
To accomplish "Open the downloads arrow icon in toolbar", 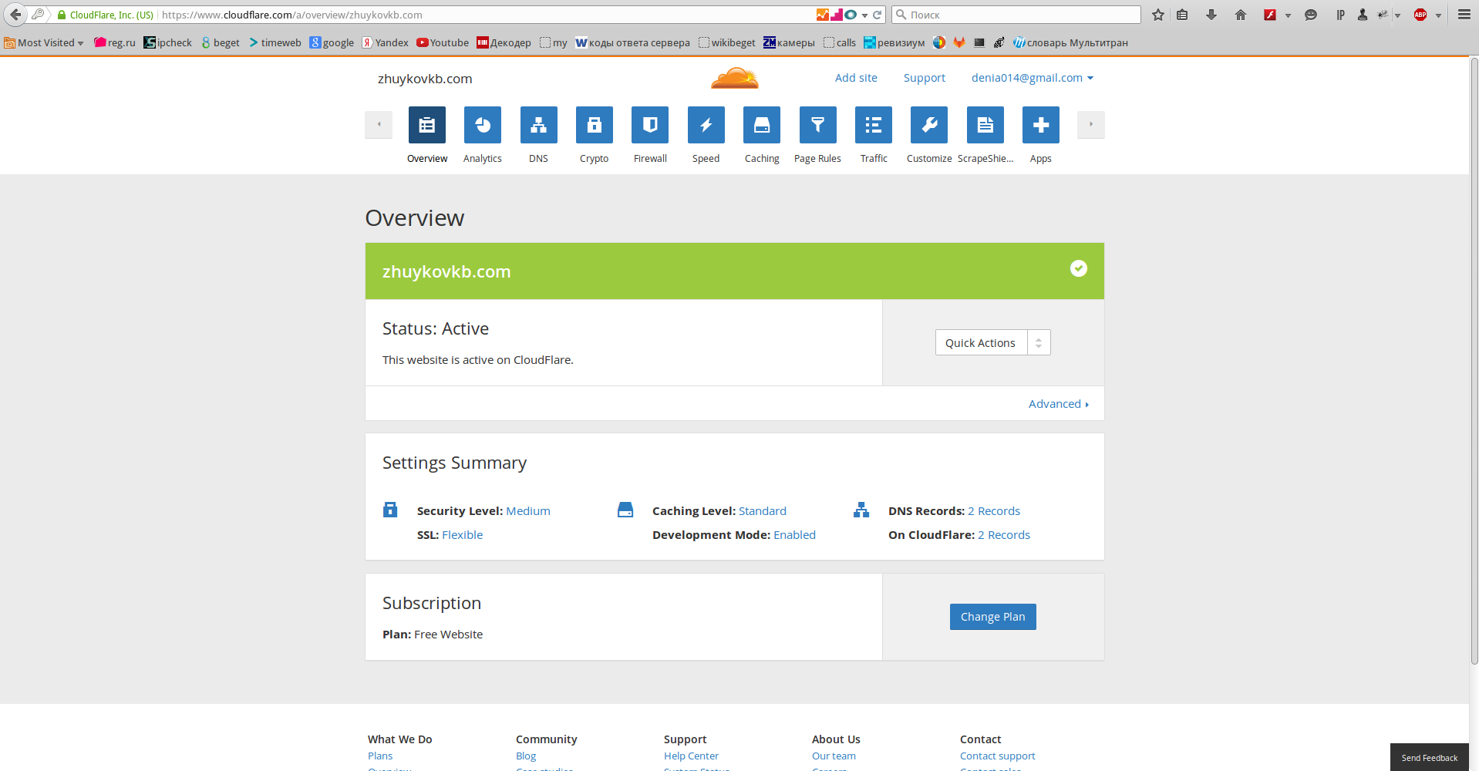I will 1211,15.
